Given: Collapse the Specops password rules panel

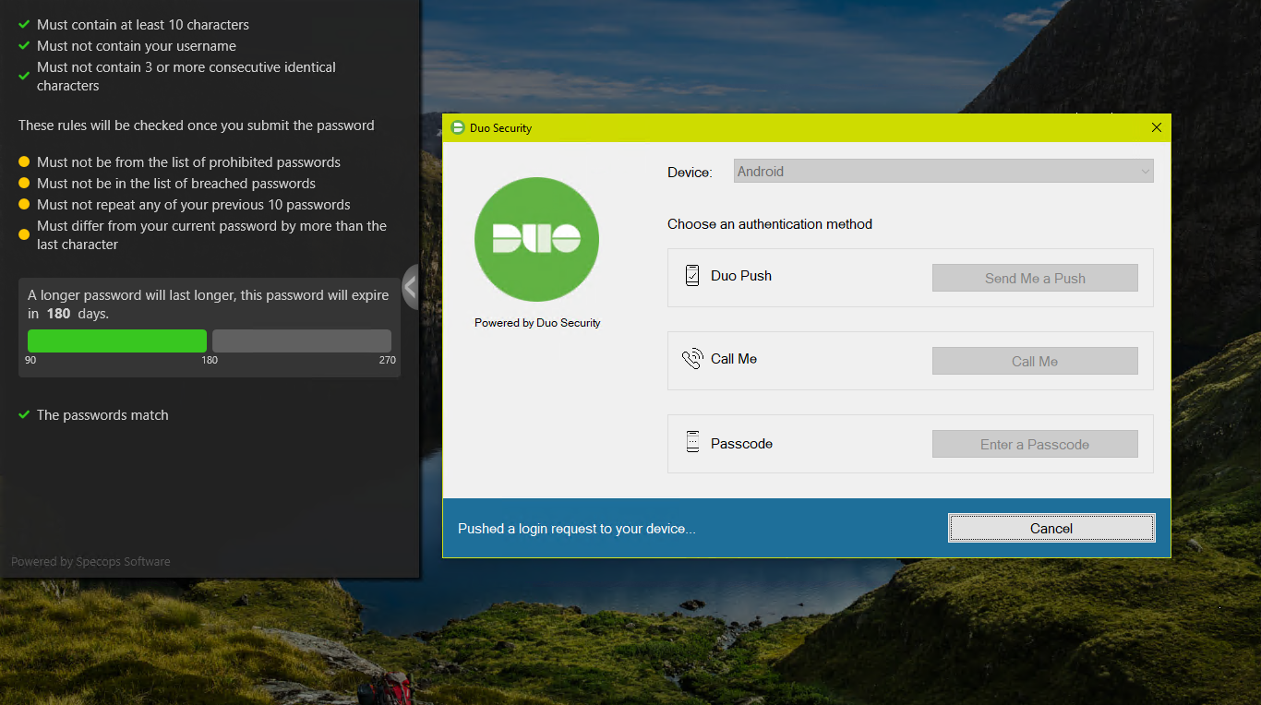Looking at the screenshot, I should point(411,287).
